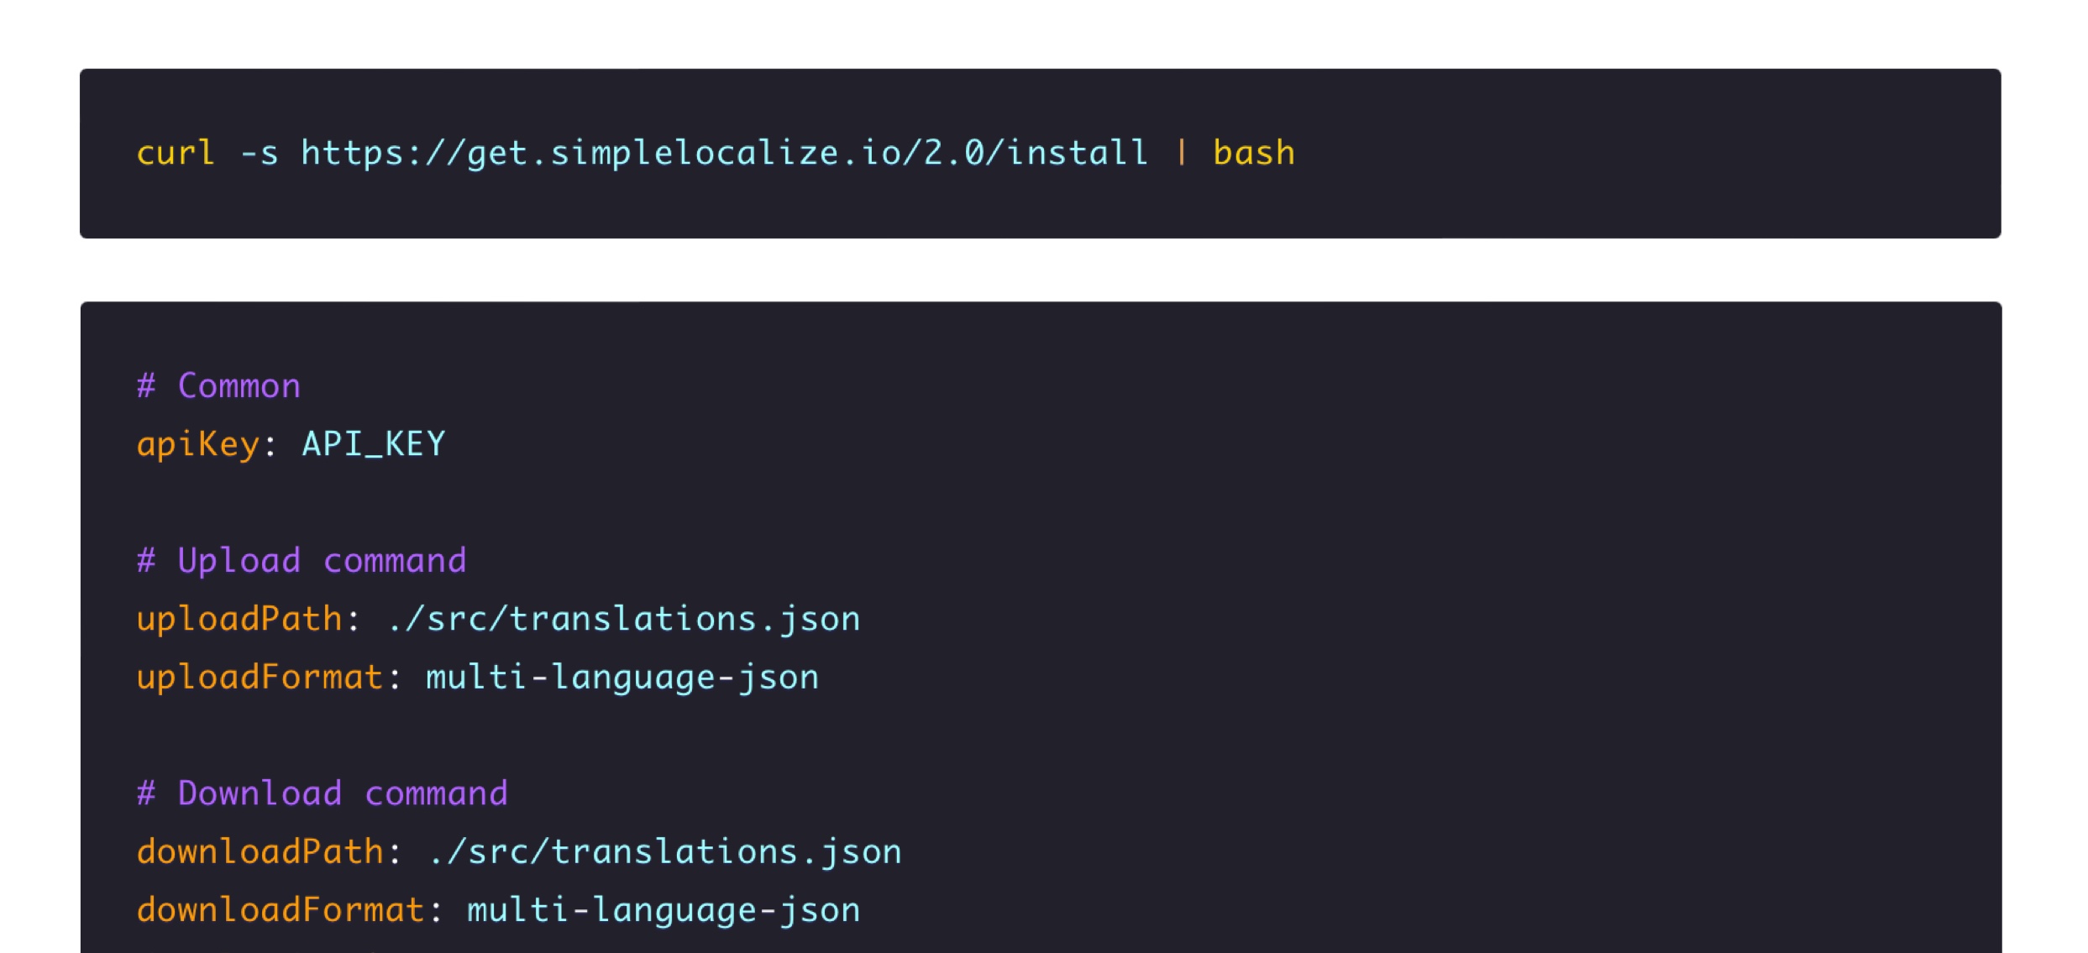
Task: Click the uploadPath key
Action: point(239,619)
